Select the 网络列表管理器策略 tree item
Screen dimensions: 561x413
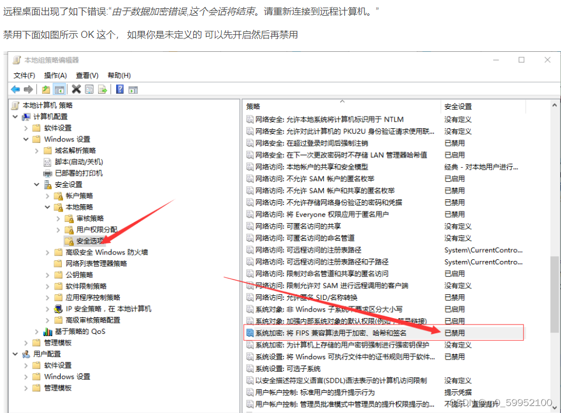pos(96,263)
